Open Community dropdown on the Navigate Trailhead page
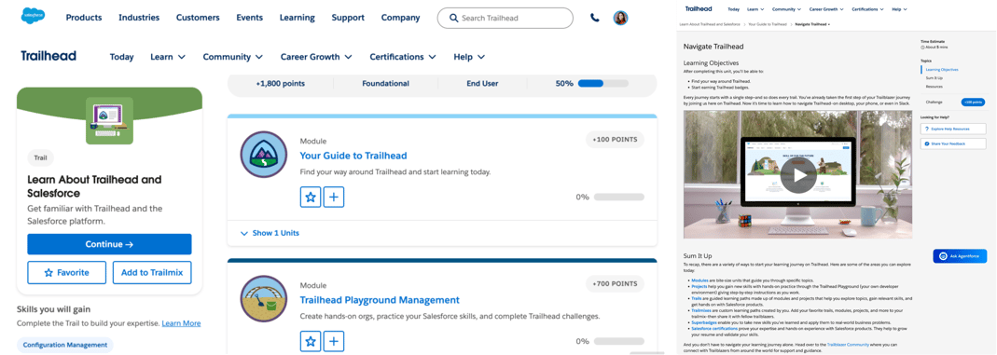 (x=786, y=9)
